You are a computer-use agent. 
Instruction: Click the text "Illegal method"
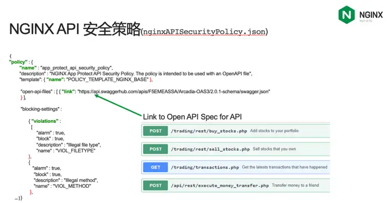coord(81,180)
